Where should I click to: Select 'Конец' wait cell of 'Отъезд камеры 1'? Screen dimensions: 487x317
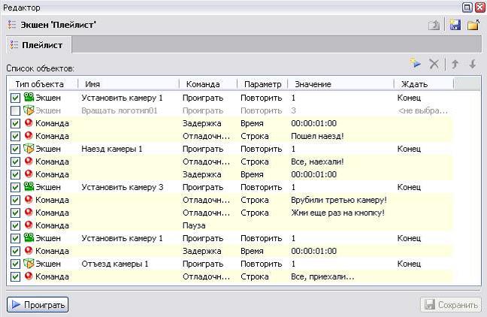coord(409,264)
